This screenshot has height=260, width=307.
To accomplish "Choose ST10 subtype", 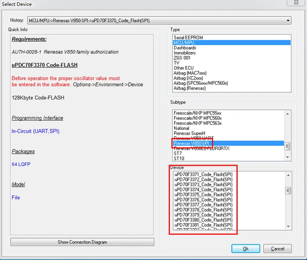I will pyautogui.click(x=228, y=158).
